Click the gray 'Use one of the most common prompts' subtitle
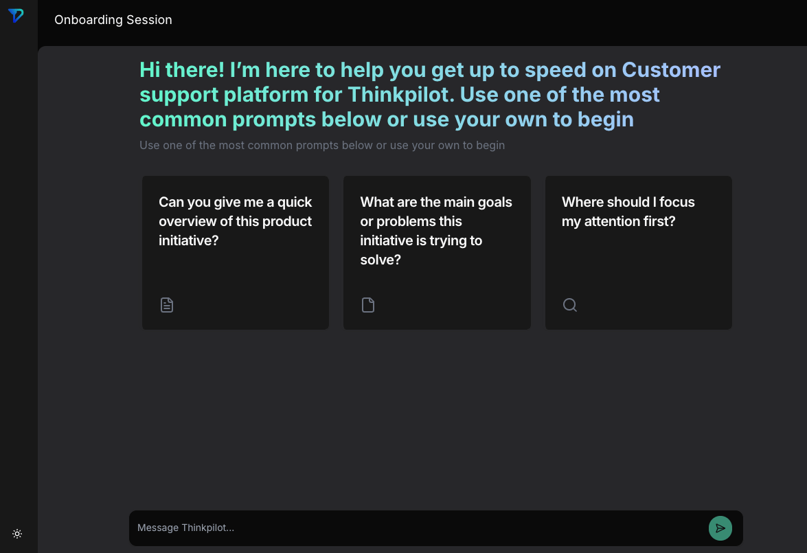Screen dimensions: 807x553 [322, 145]
